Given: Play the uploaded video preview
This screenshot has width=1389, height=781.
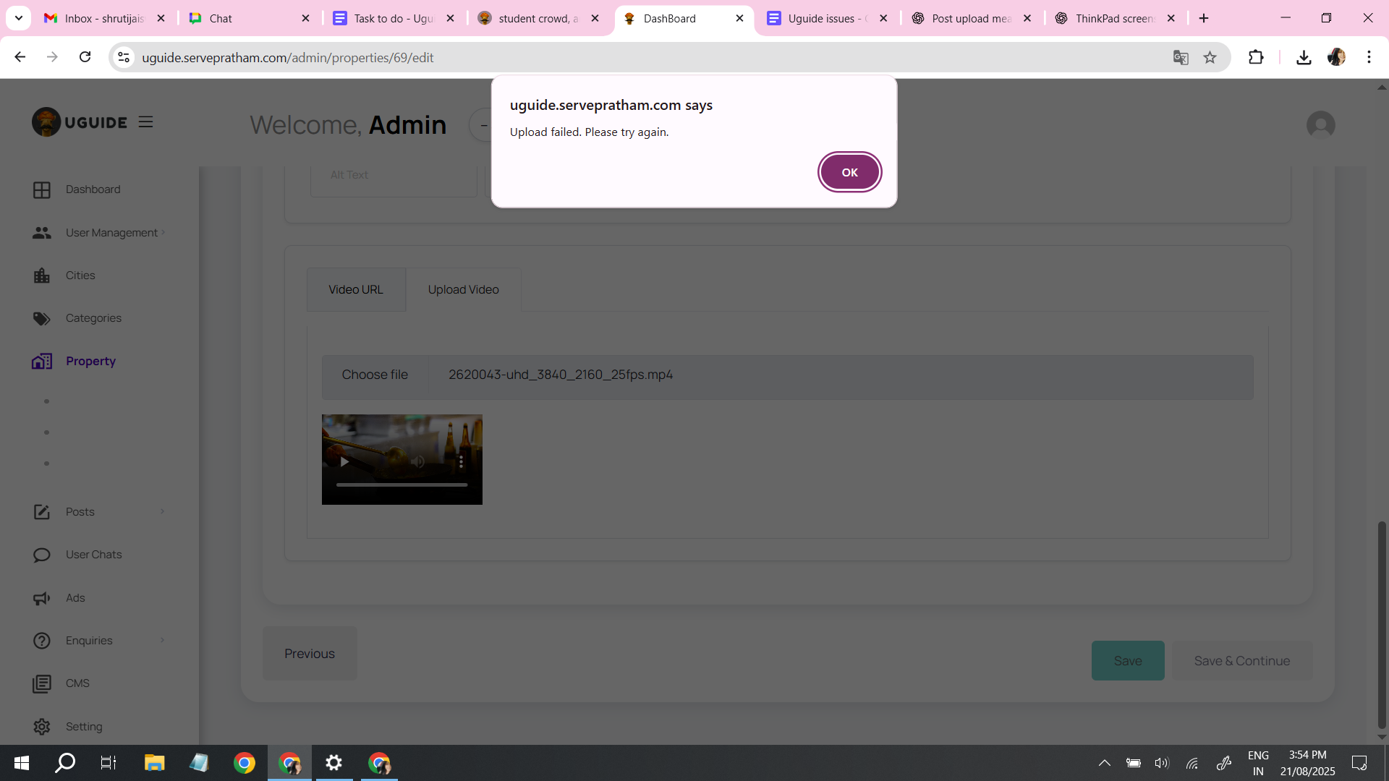Looking at the screenshot, I should point(344,461).
